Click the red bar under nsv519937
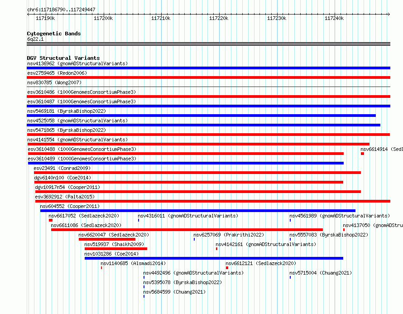The width and height of the screenshot is (403, 314). (x=115, y=249)
